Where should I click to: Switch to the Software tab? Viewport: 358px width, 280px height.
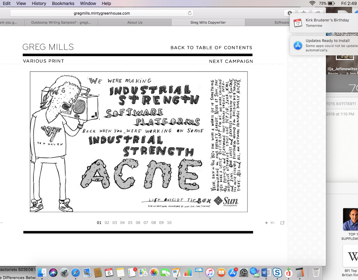pyautogui.click(x=281, y=22)
